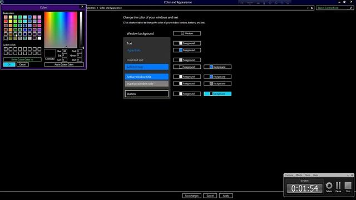Click the Selected text preview sample
The width and height of the screenshot is (356, 200).
(147, 67)
